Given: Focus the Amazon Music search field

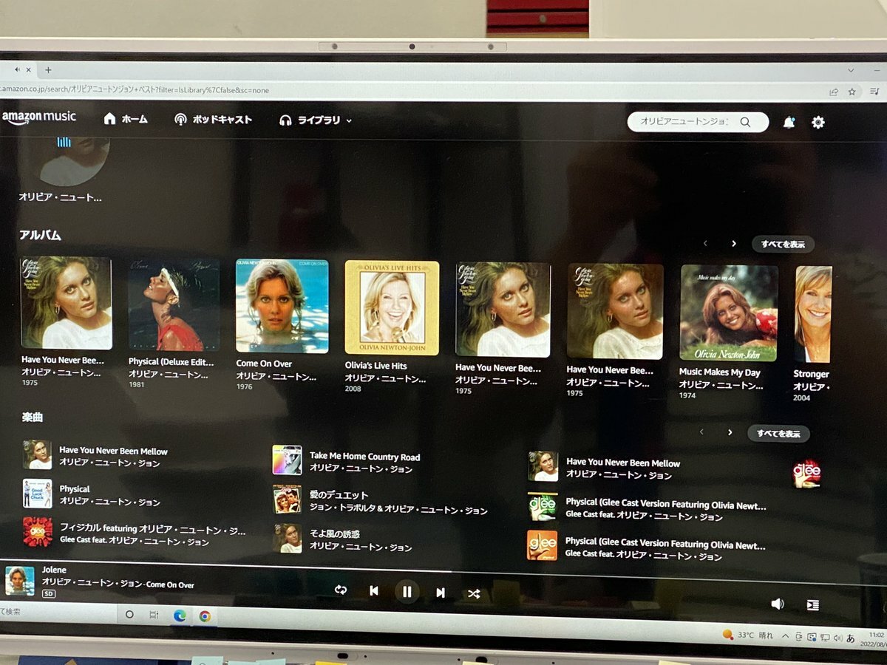Looking at the screenshot, I should [x=698, y=122].
